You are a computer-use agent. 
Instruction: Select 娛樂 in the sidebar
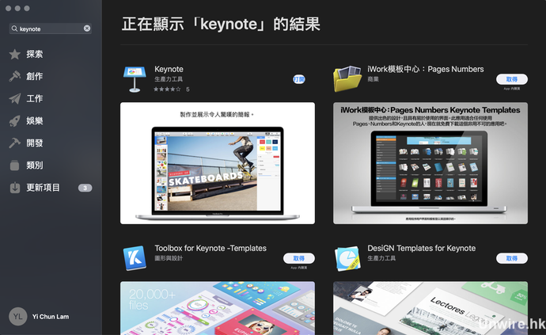click(x=35, y=121)
